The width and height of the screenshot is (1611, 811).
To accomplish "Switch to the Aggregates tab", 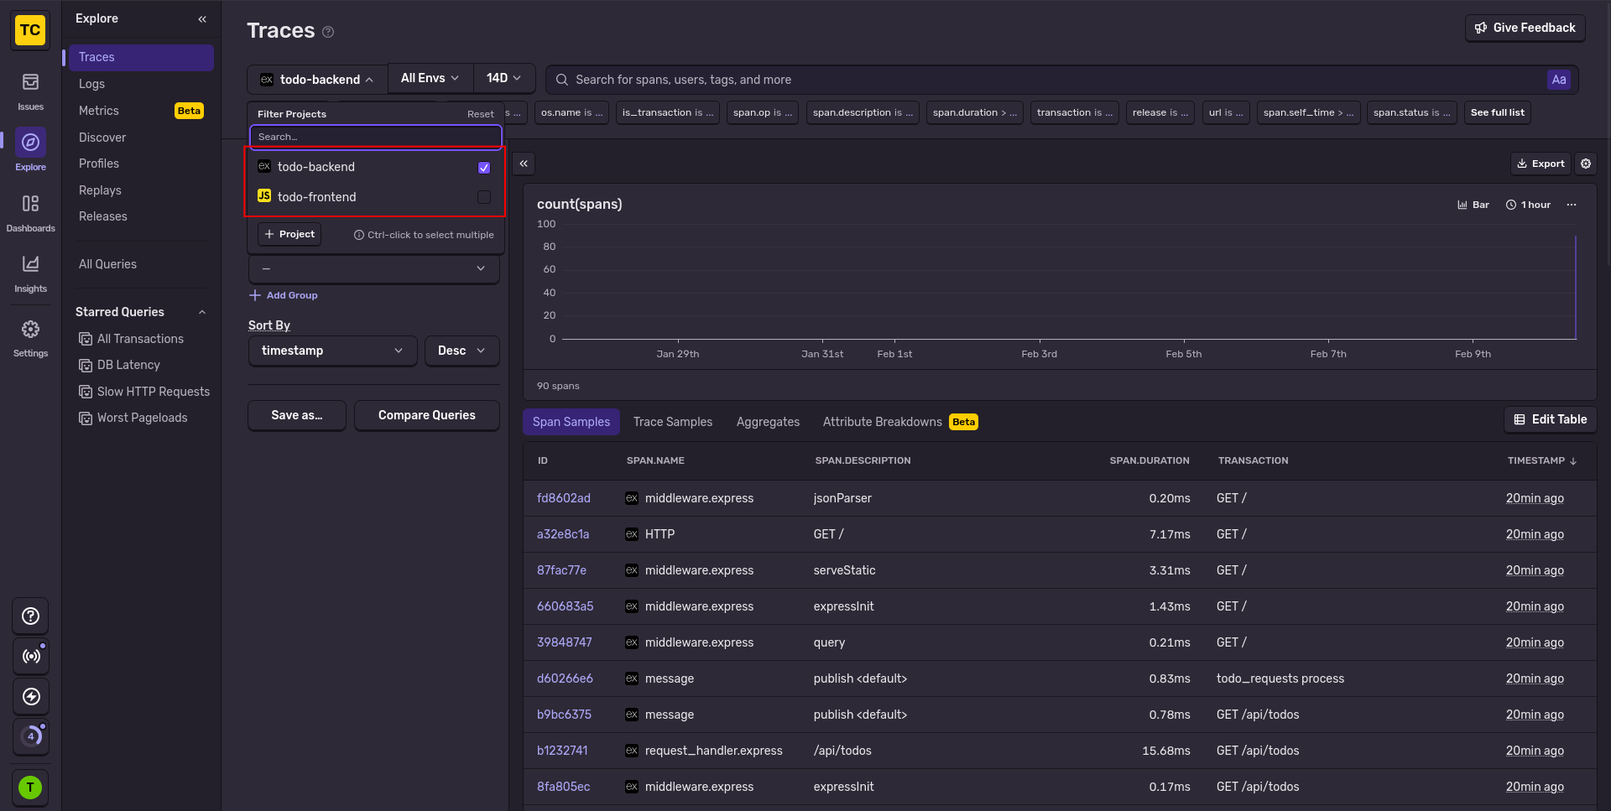I will (768, 422).
